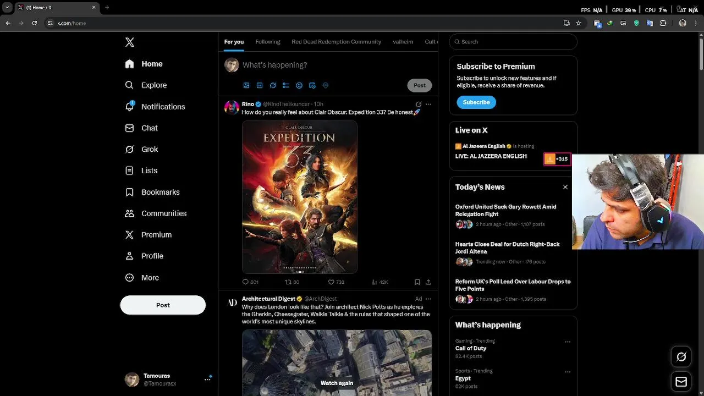Open the Home page from the sidebar
Viewport: 704px width, 396px height.
144,64
